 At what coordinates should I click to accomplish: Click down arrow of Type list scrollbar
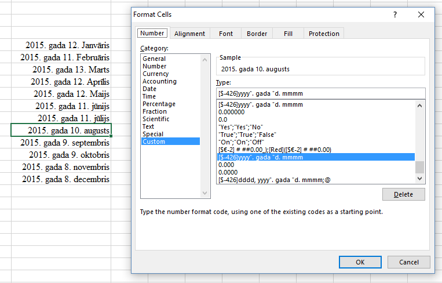[419, 178]
